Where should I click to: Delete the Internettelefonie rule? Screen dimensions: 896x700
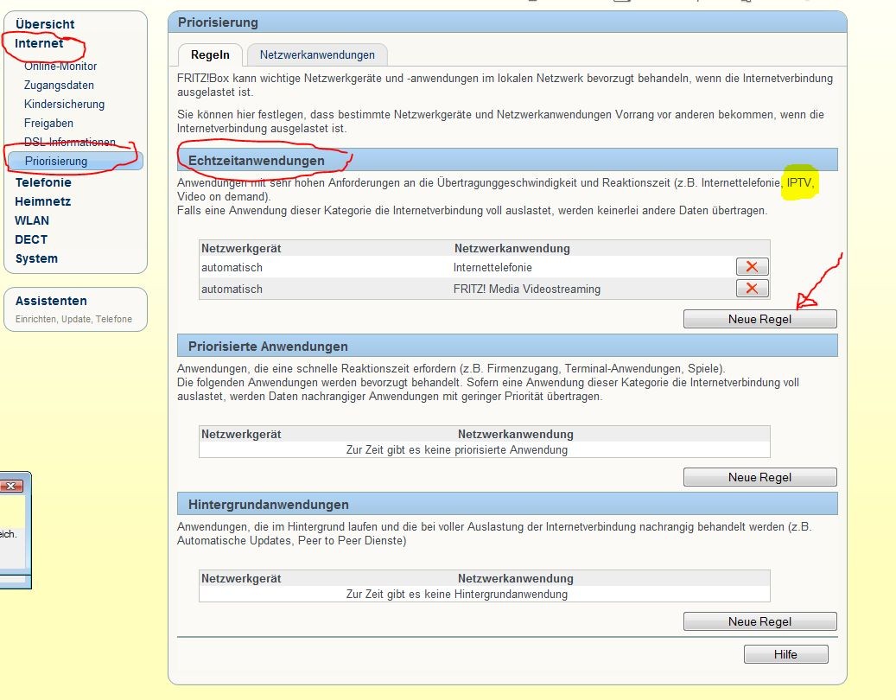coord(751,268)
